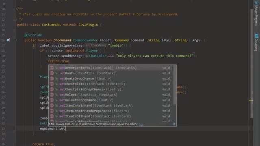The image size is (260, 146).
Task: Click the pi icon in completion popup
Action: coord(174,124)
